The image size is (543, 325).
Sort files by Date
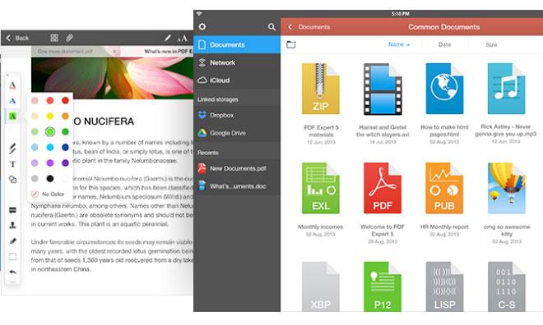tap(444, 44)
